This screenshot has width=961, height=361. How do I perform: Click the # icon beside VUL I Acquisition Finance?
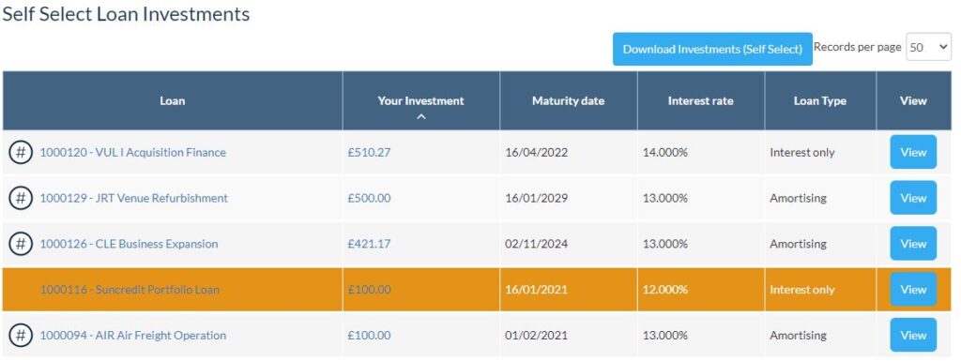tap(21, 152)
